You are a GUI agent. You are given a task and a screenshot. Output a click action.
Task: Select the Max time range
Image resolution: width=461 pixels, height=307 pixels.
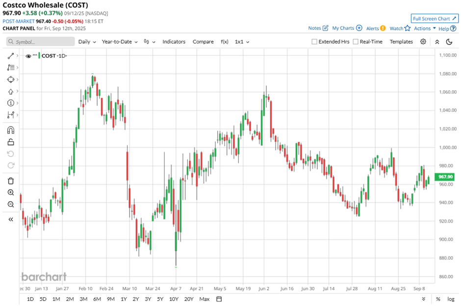205,299
